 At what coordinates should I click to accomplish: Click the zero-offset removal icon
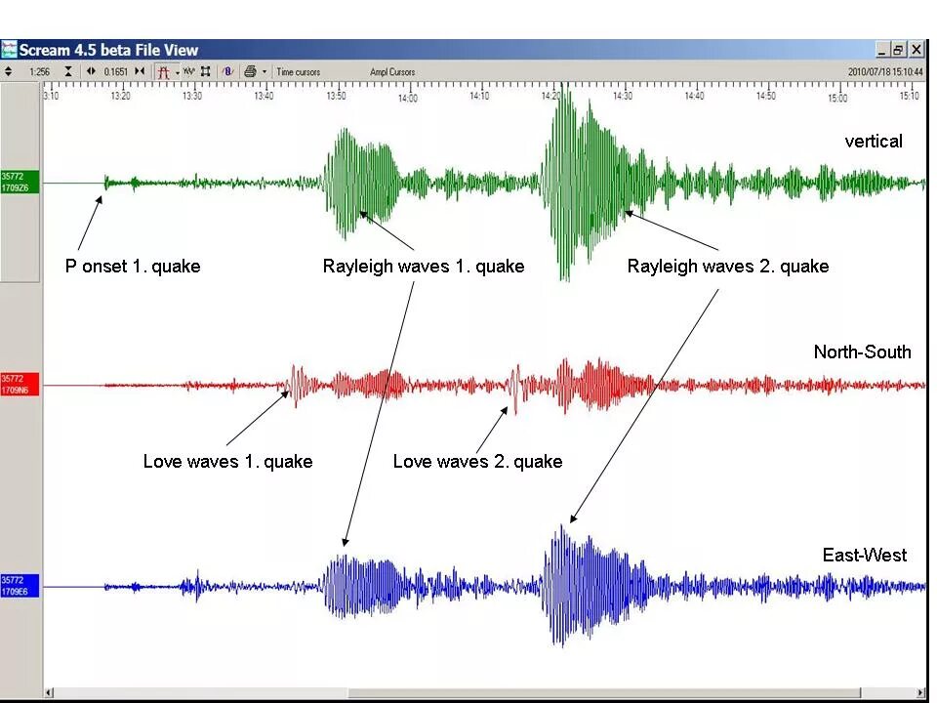[227, 71]
